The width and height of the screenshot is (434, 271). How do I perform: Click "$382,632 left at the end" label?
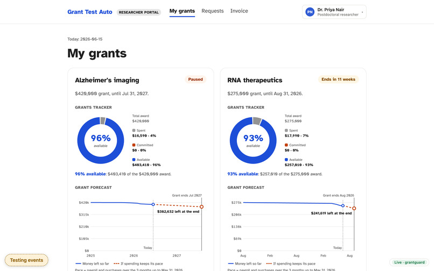[x=178, y=211]
